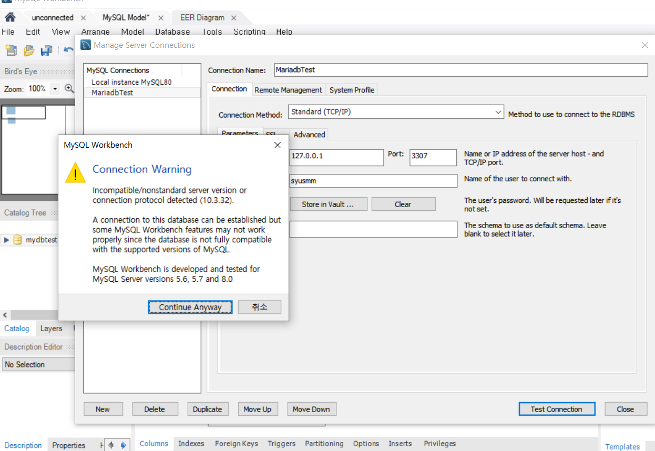Switch to the MySQL Model tab
Screen dimensions: 655x451
coord(126,18)
